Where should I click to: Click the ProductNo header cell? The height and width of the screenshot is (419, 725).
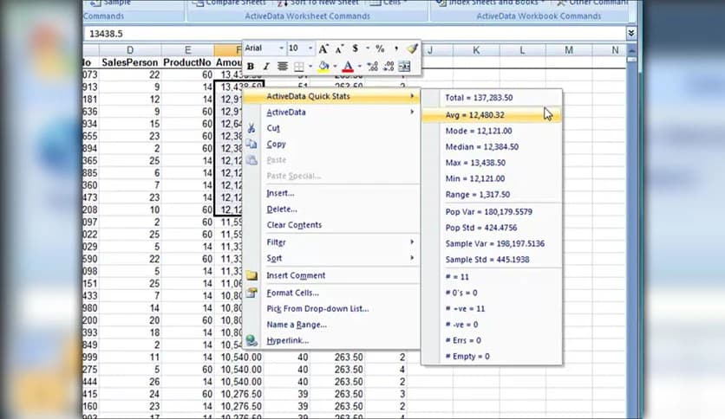(x=187, y=62)
